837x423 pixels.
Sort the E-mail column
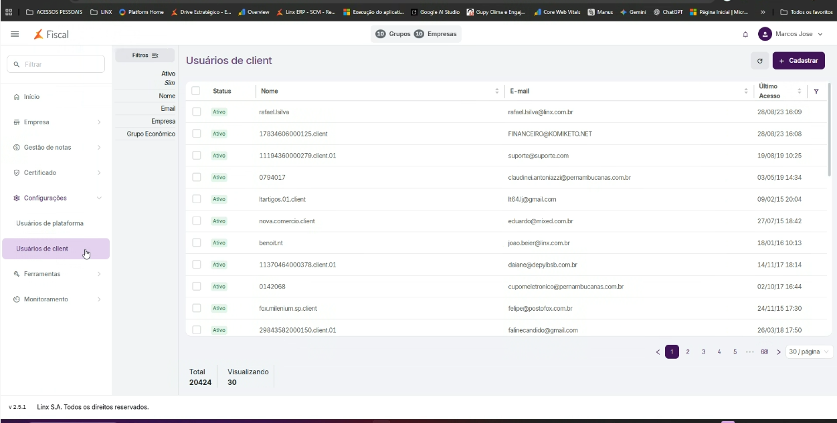pos(746,91)
